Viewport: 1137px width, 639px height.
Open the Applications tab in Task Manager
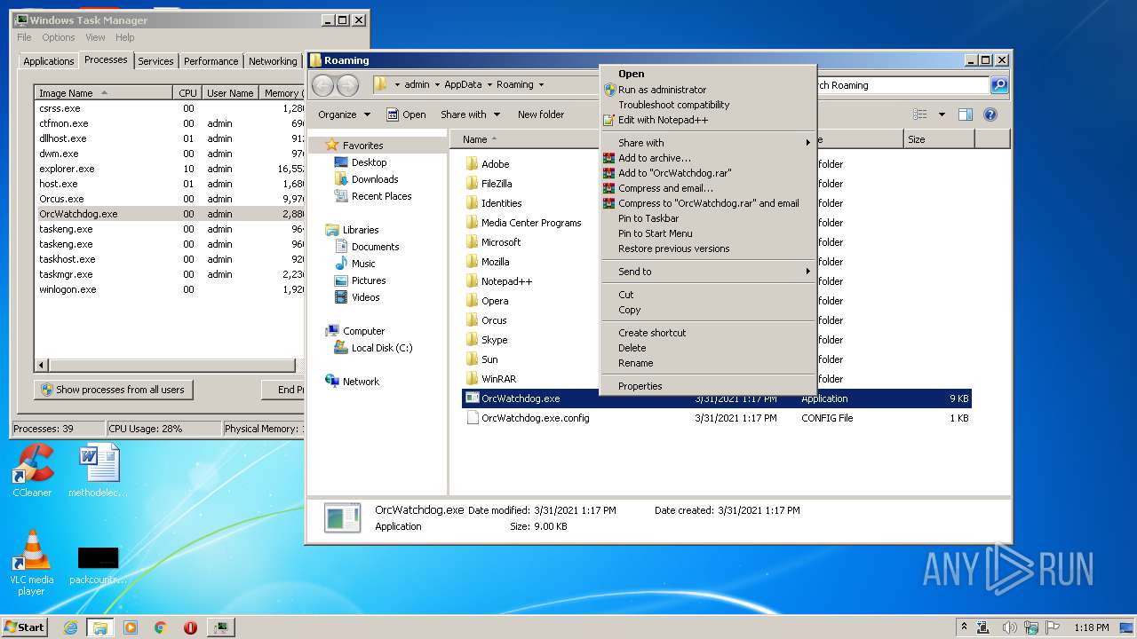click(48, 61)
